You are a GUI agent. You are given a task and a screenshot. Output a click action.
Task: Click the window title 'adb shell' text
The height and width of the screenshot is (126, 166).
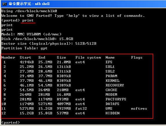(42, 4)
